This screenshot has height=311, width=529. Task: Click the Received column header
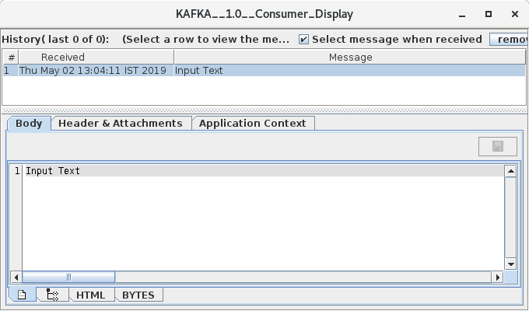[63, 57]
